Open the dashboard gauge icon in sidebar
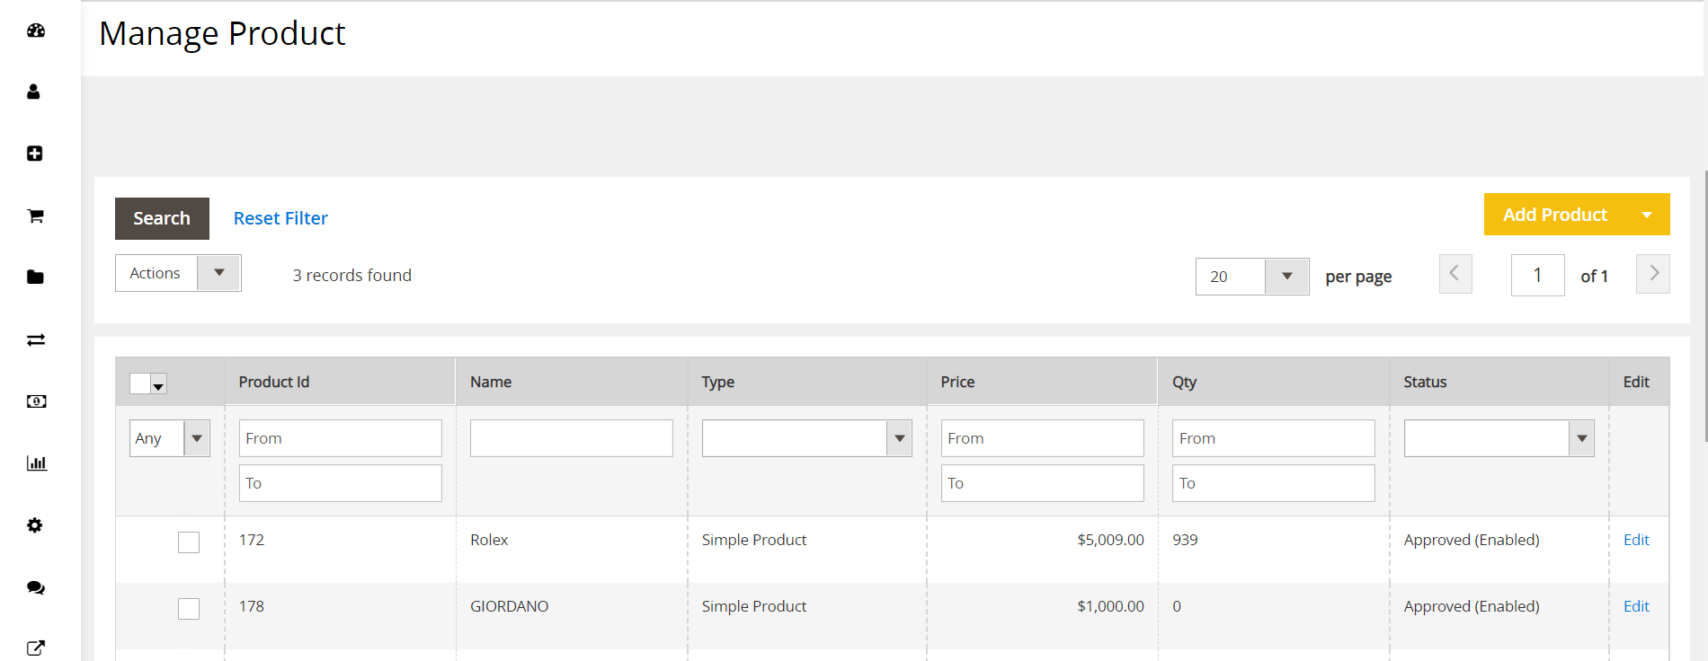Viewport: 1708px width, 661px height. coord(36,31)
